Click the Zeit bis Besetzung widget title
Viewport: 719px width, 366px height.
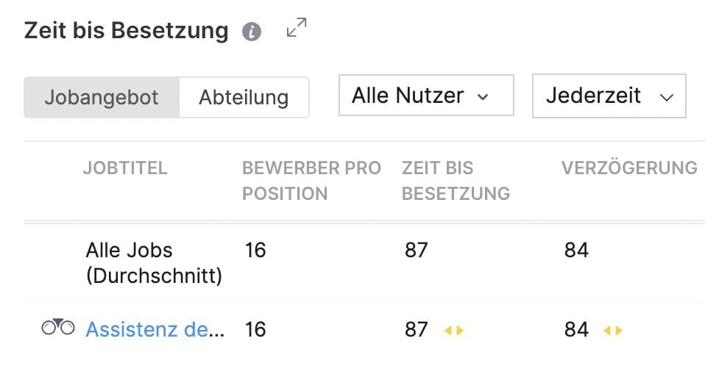[x=126, y=31]
